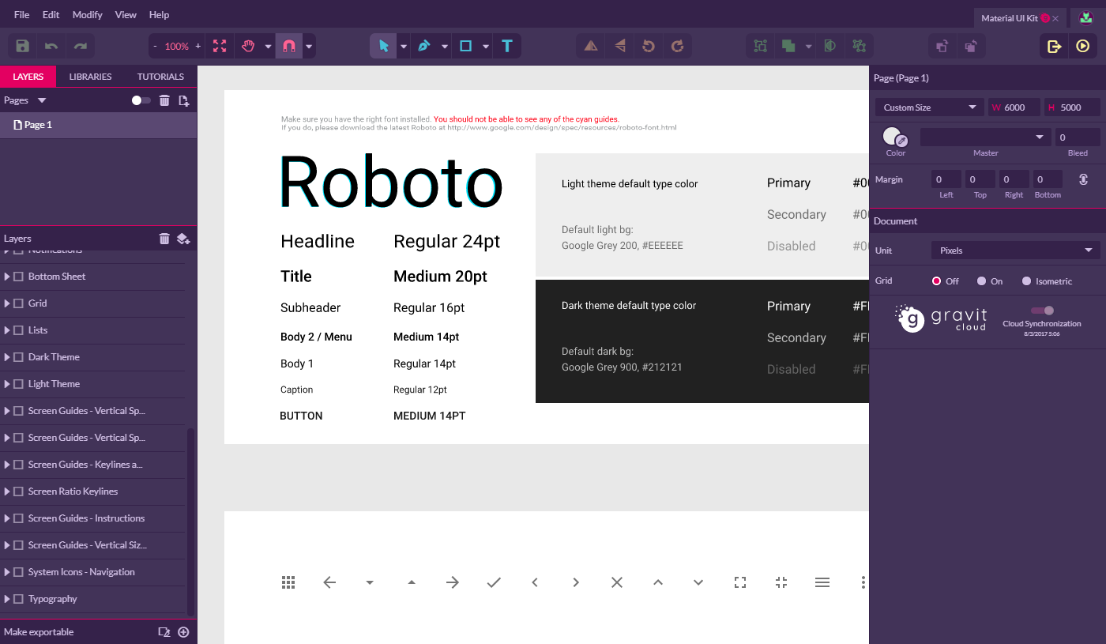Click the Mask with shape icon
The height and width of the screenshot is (644, 1106).
pyautogui.click(x=829, y=47)
